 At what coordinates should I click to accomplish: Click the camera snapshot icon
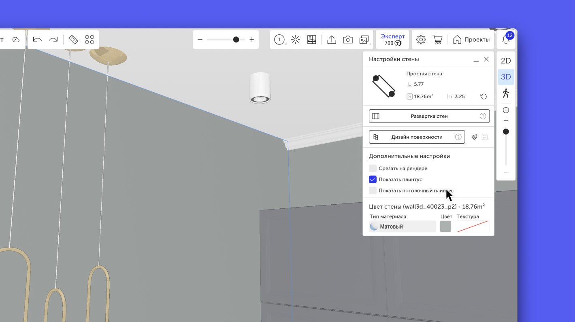(347, 40)
